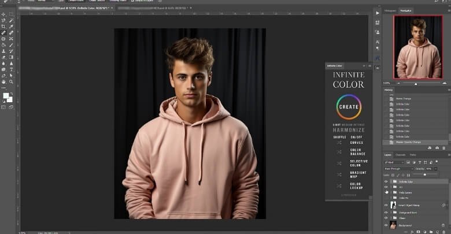The width and height of the screenshot is (451, 234).
Task: Click camera icon to create new snapshot
Action: pyautogui.click(x=437, y=148)
